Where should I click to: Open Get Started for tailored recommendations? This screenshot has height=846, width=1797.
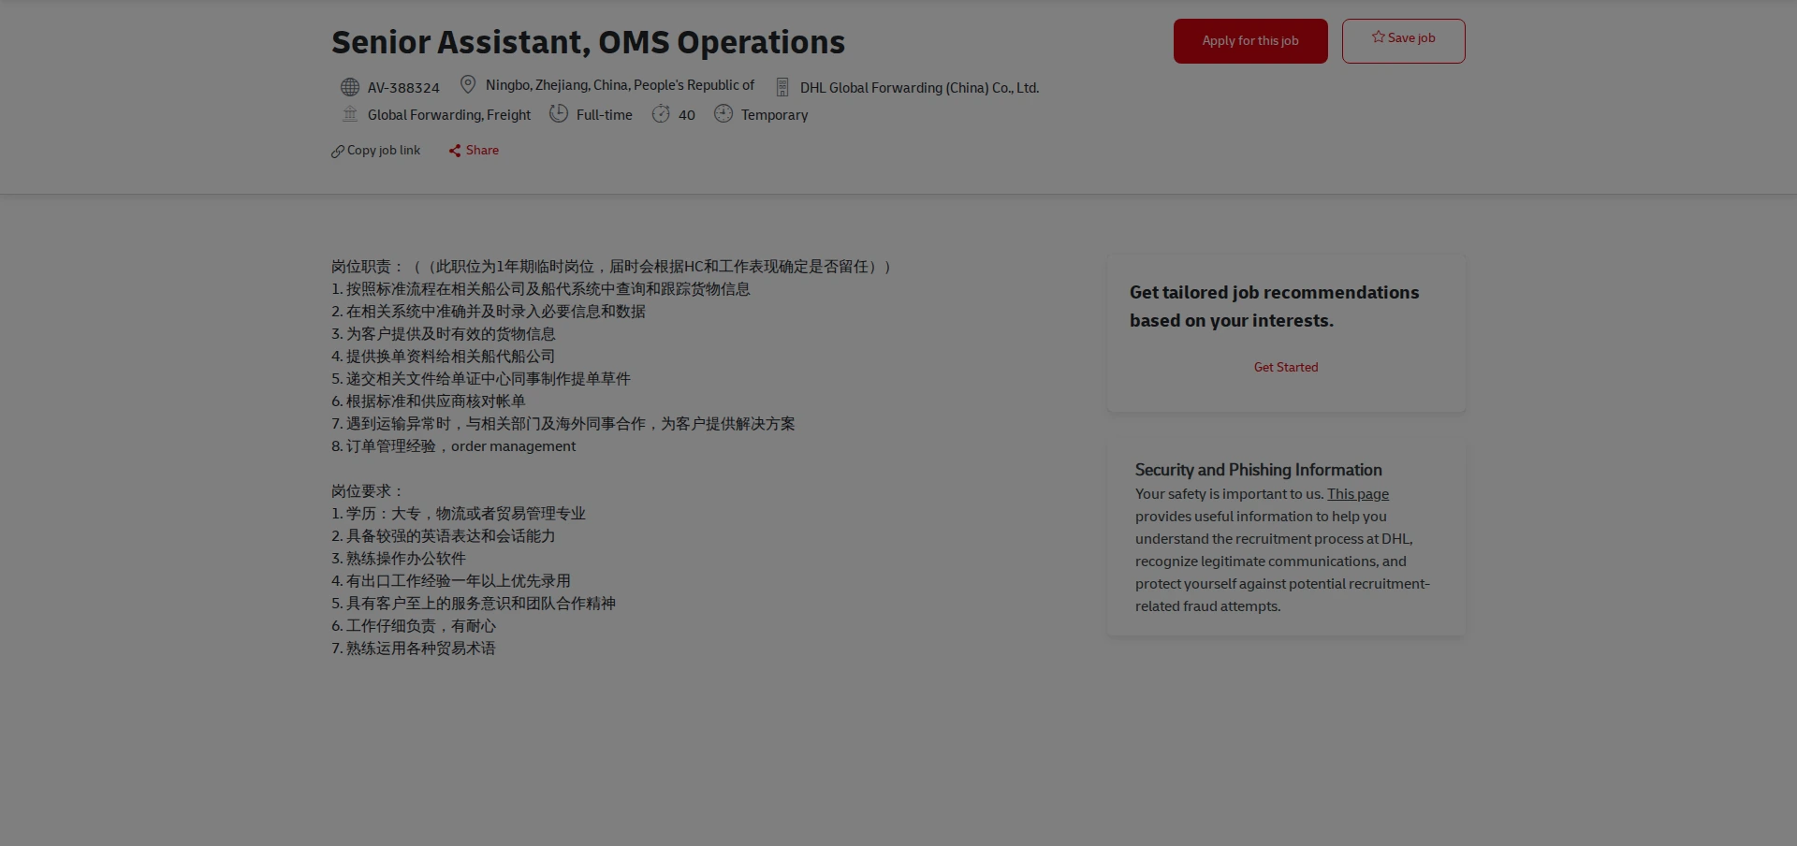[1286, 368]
